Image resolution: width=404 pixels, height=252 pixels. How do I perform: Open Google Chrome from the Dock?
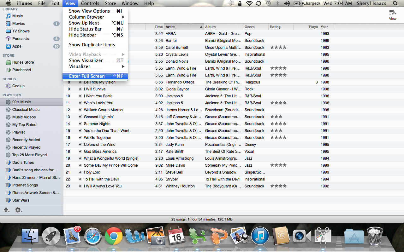tap(114, 236)
